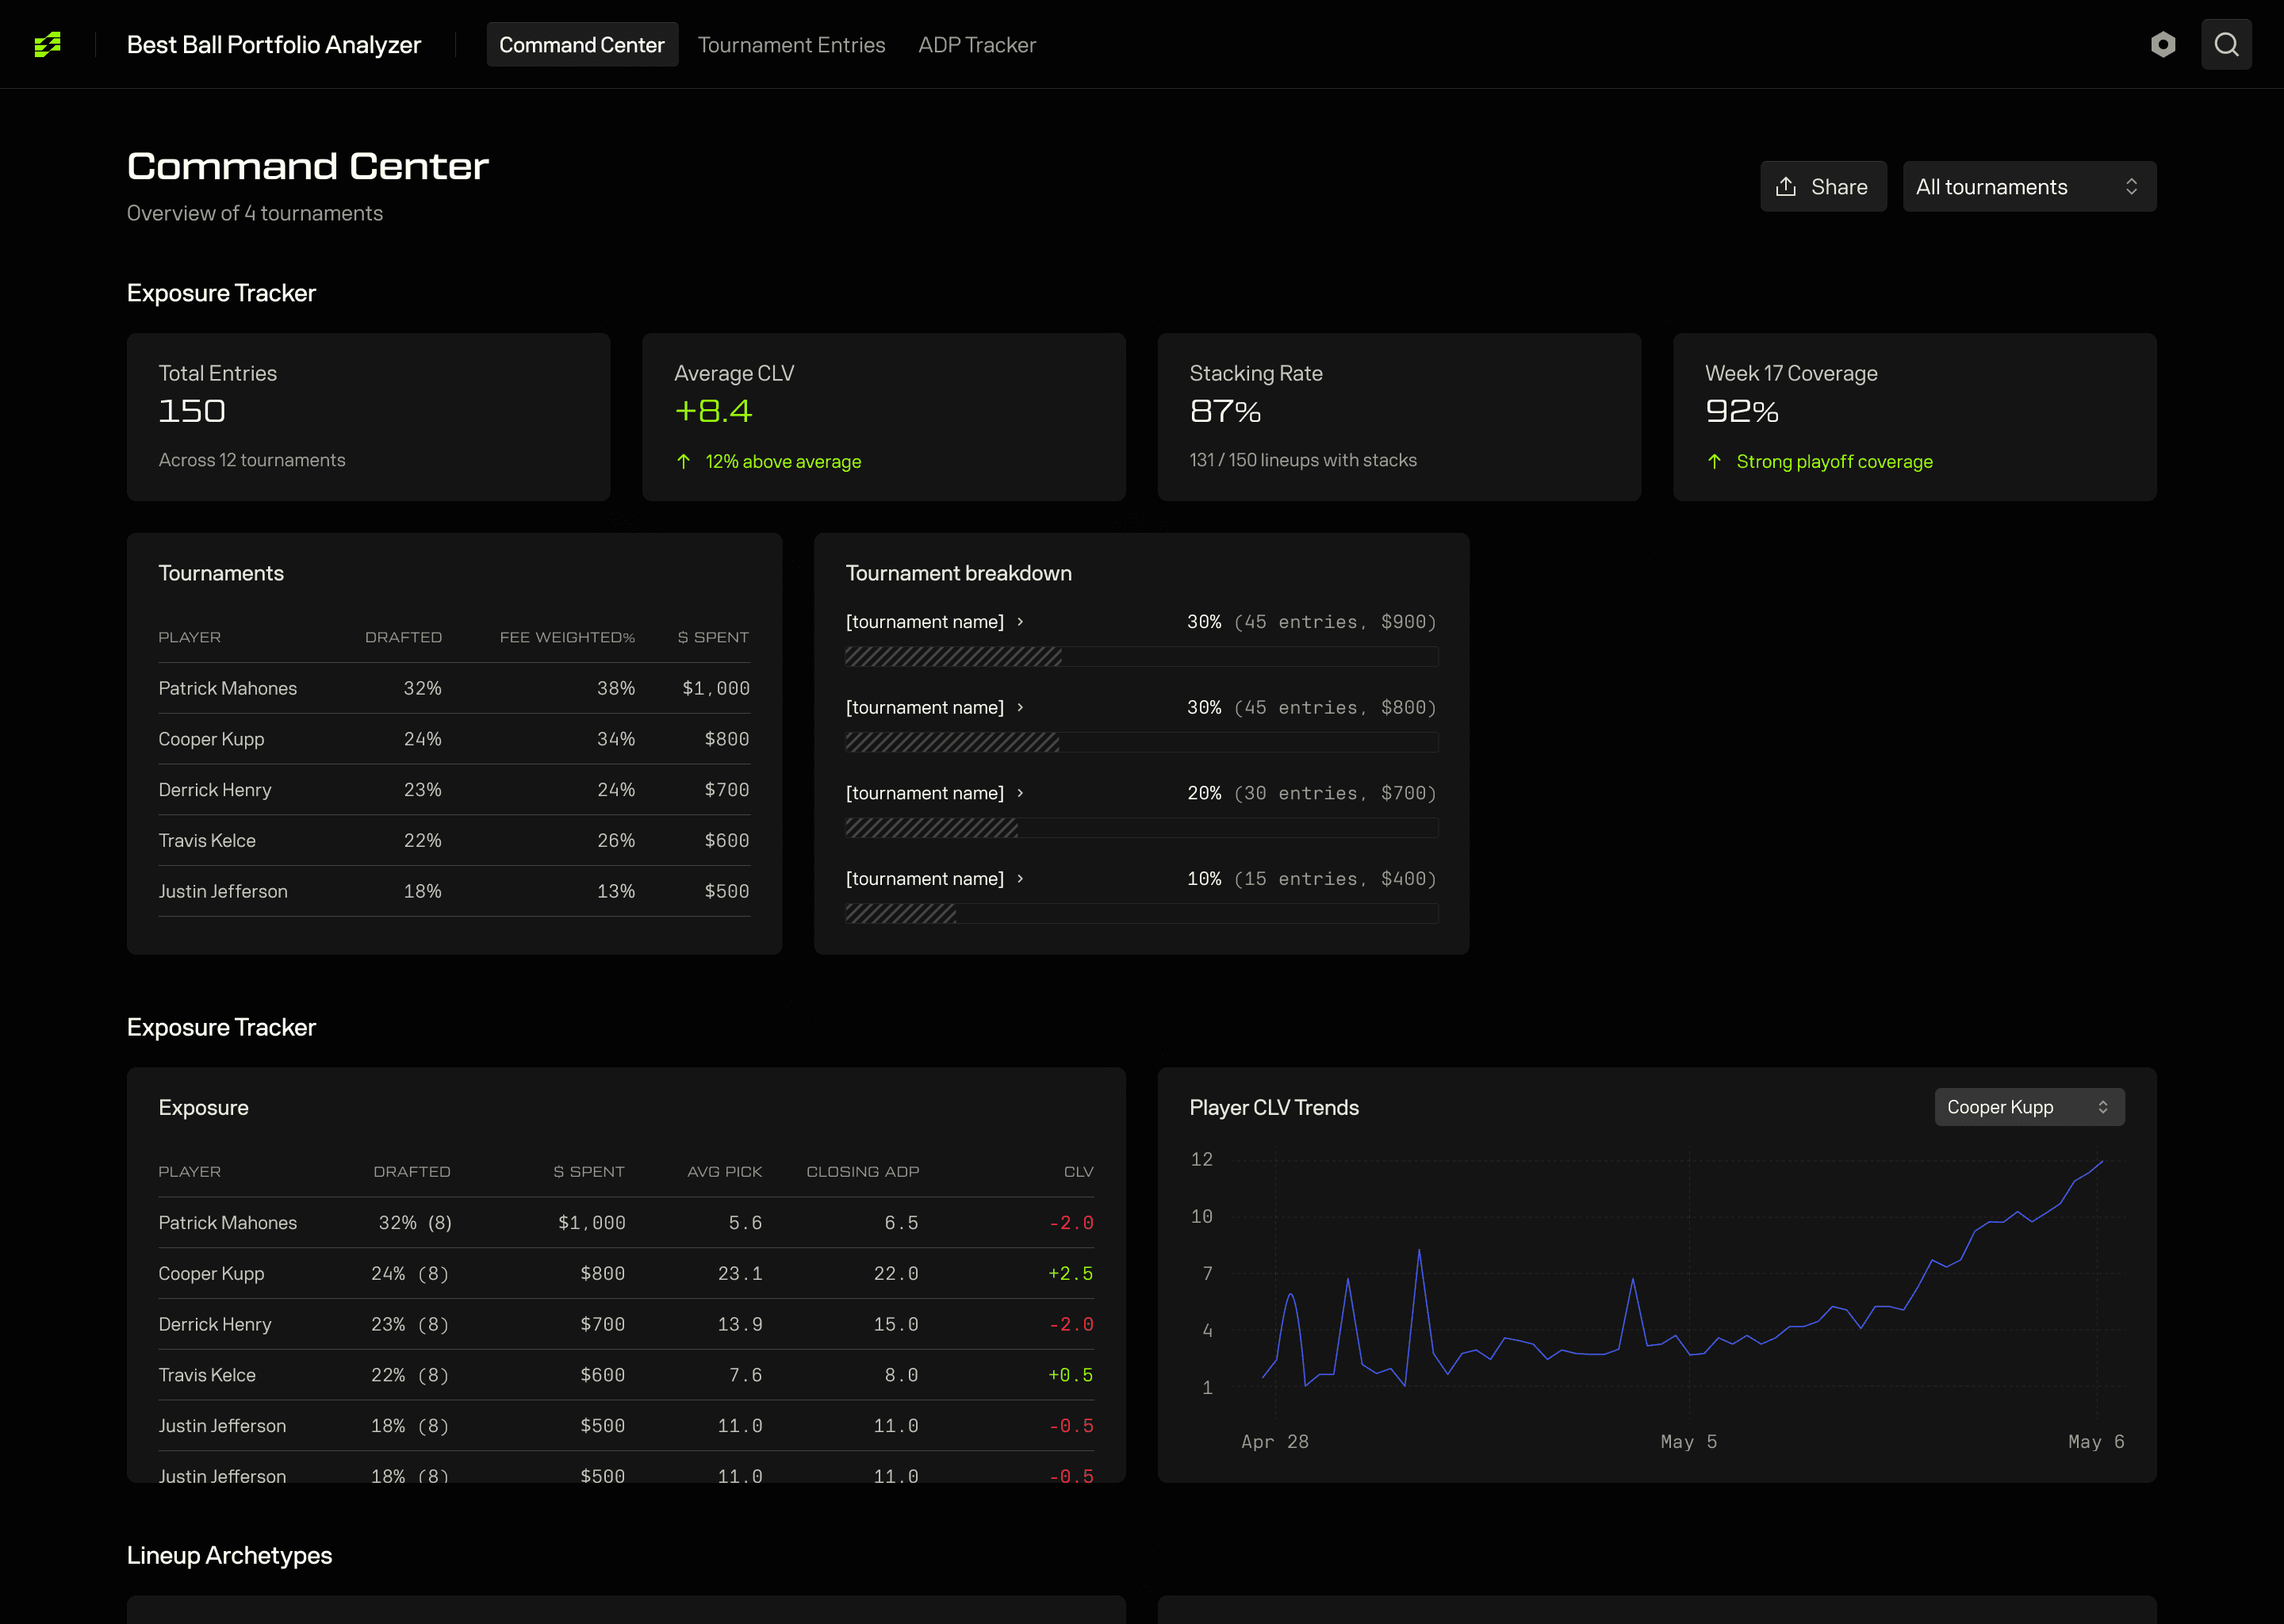Open the All tournaments dropdown
Screen dimensions: 2284x1624
[2029, 187]
